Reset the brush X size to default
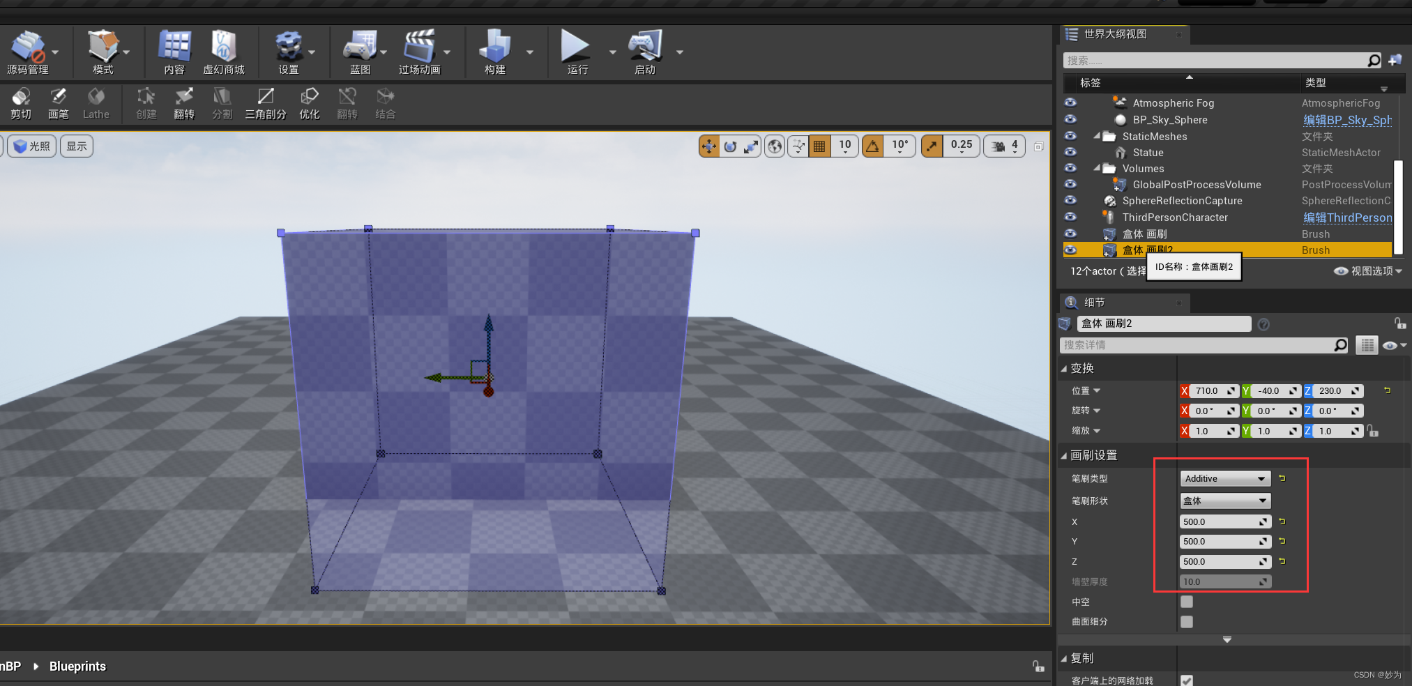 tap(1282, 521)
